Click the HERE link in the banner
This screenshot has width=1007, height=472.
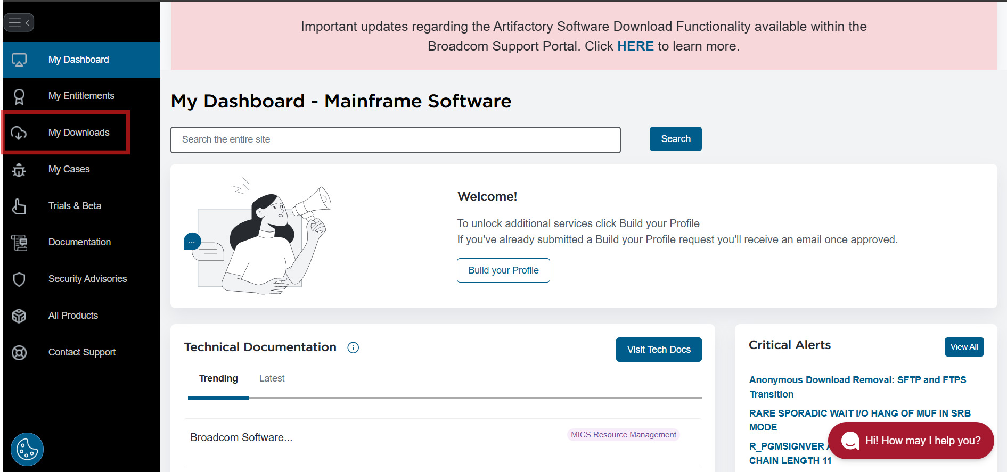tap(635, 46)
